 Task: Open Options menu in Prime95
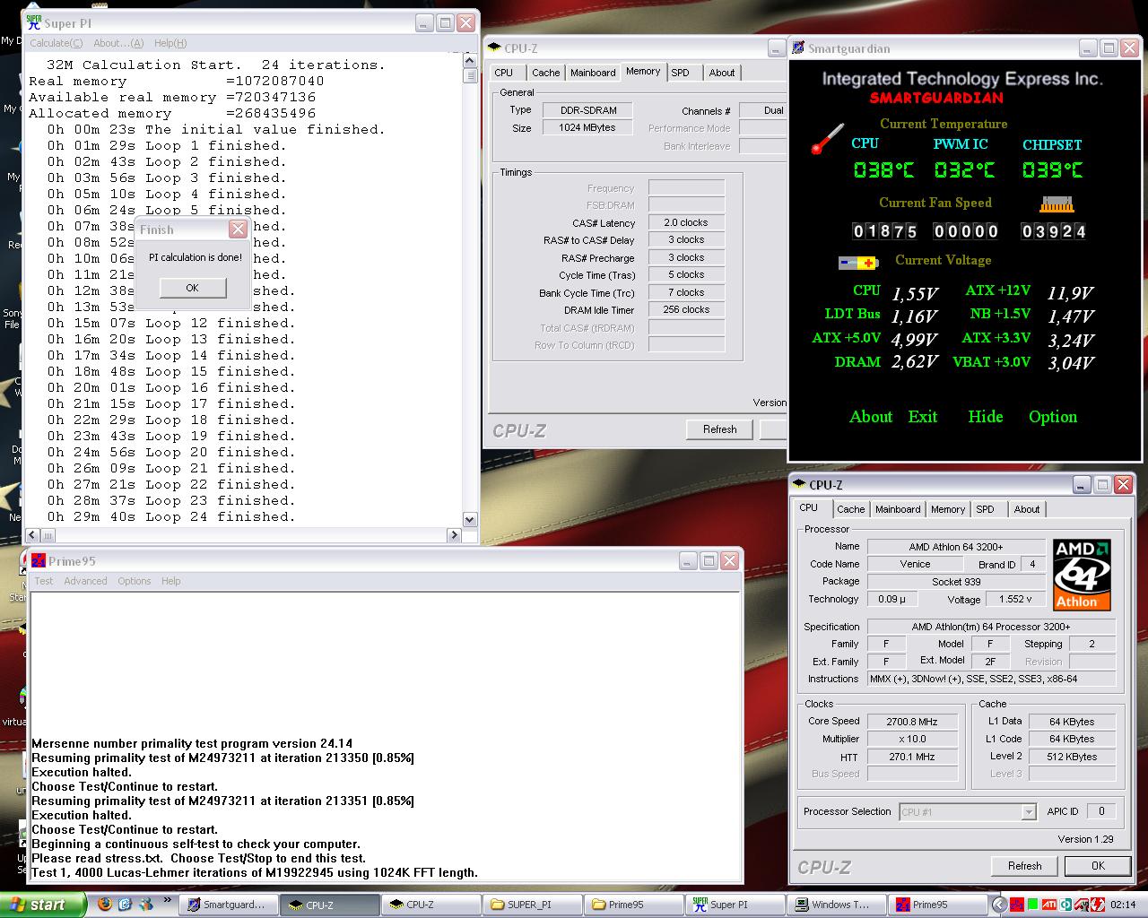135,581
